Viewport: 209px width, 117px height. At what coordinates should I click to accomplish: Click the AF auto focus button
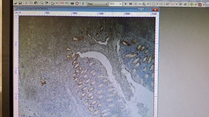tap(168, 4)
